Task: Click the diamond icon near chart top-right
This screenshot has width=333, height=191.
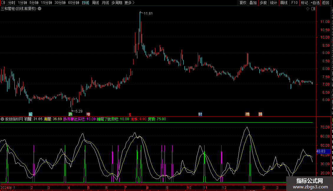Action: (308, 9)
